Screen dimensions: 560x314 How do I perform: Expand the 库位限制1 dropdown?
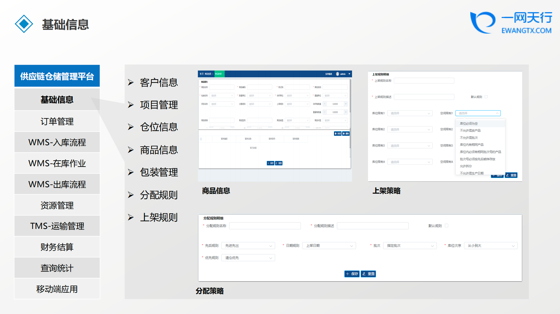[x=410, y=113]
